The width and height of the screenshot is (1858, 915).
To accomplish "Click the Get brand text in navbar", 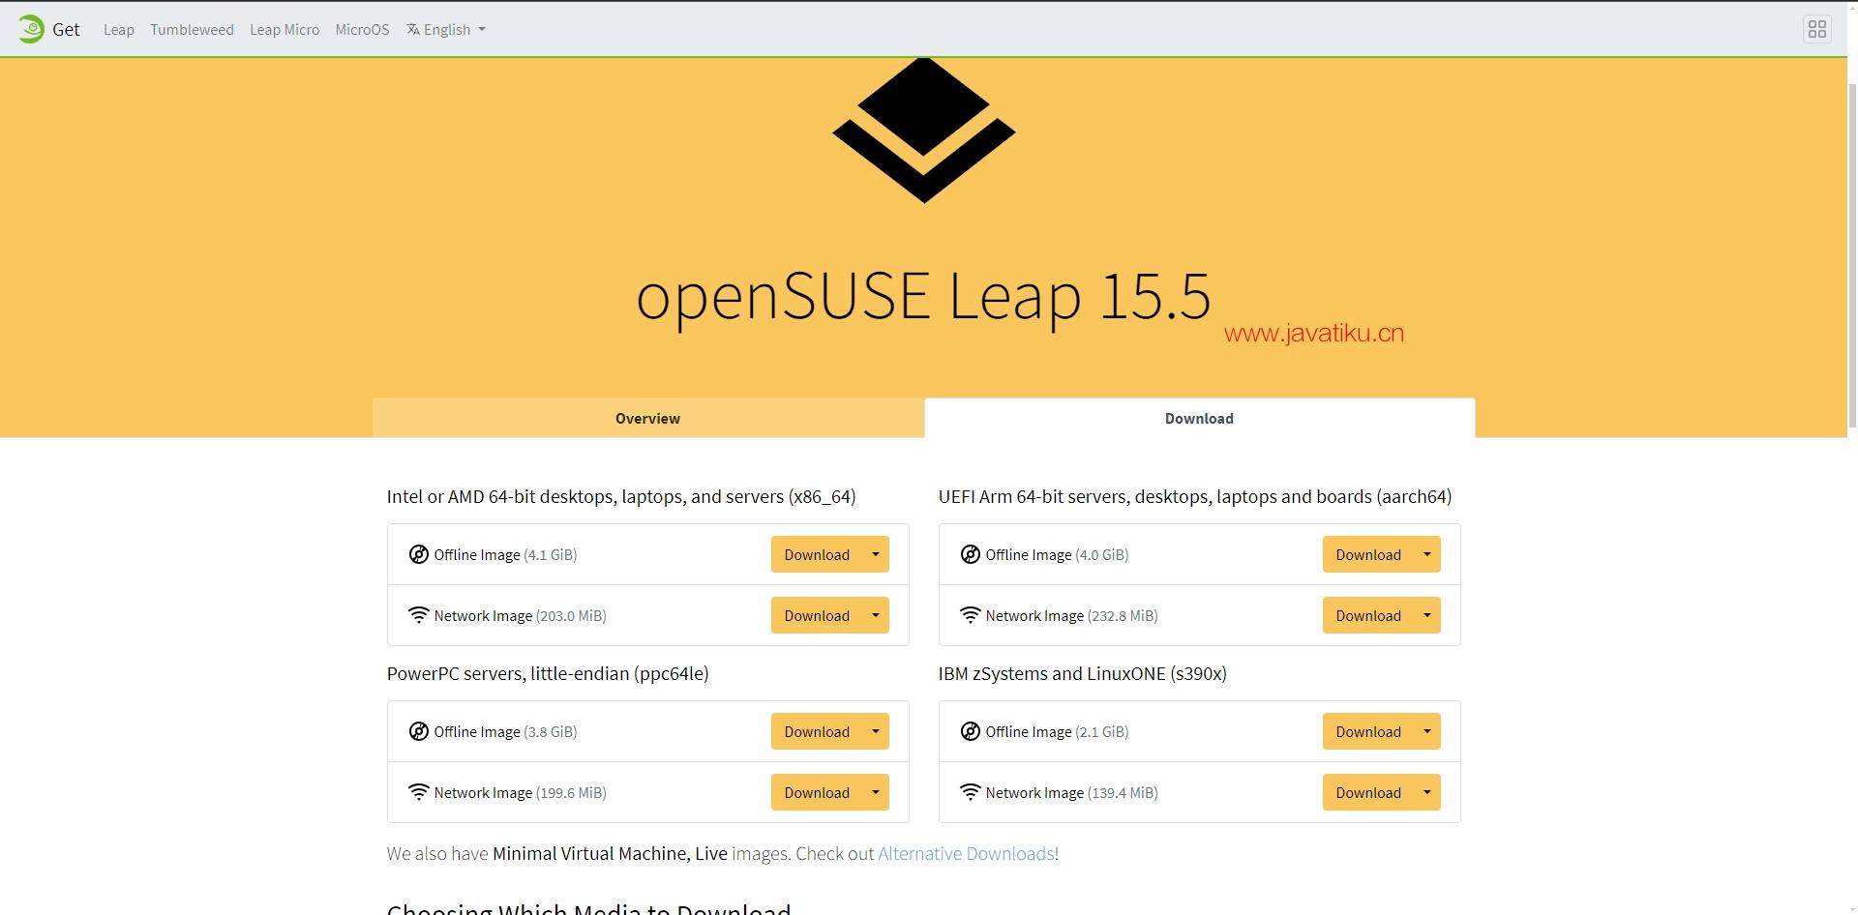I will [x=66, y=29].
